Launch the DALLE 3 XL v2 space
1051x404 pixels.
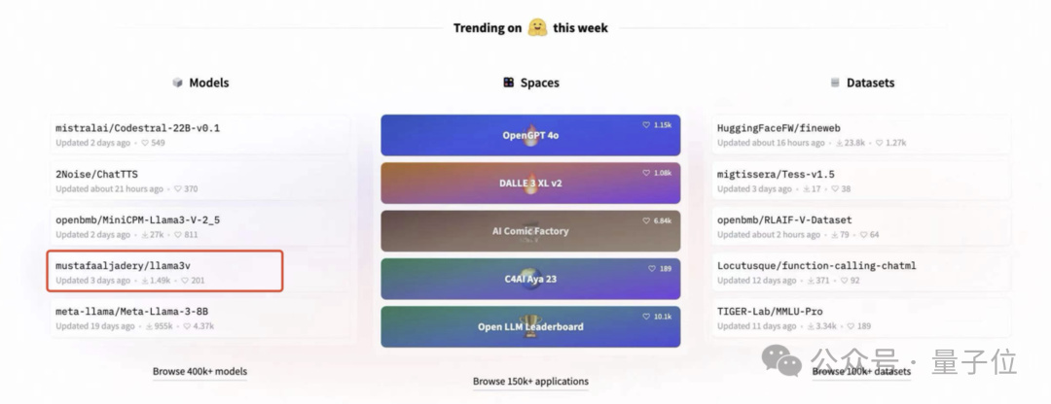(x=530, y=183)
